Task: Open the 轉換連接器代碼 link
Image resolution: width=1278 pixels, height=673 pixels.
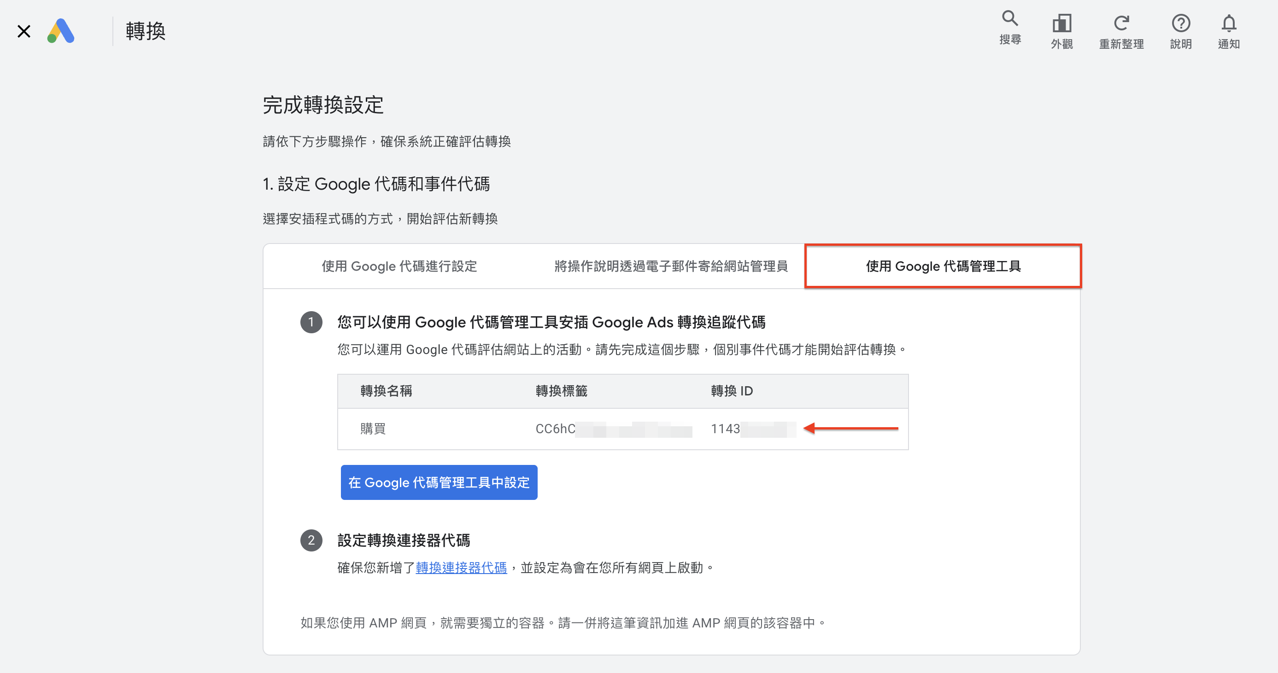Action: 461,568
